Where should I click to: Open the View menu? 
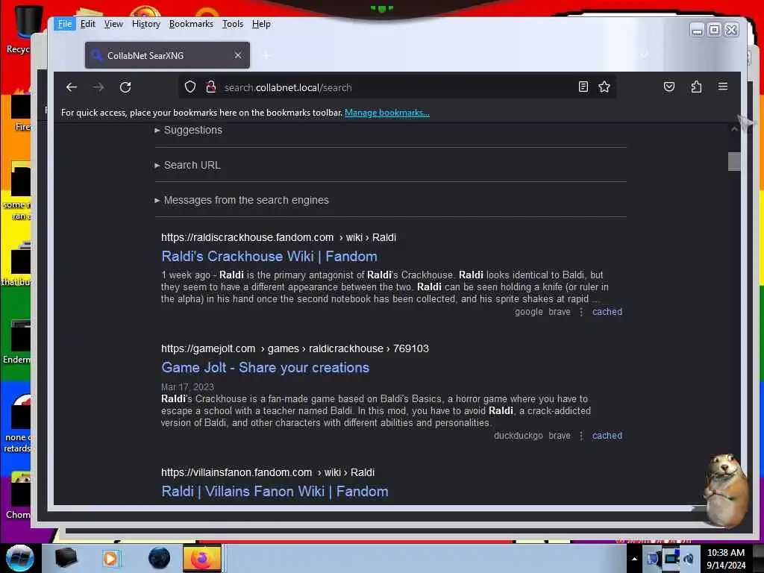pos(113,24)
